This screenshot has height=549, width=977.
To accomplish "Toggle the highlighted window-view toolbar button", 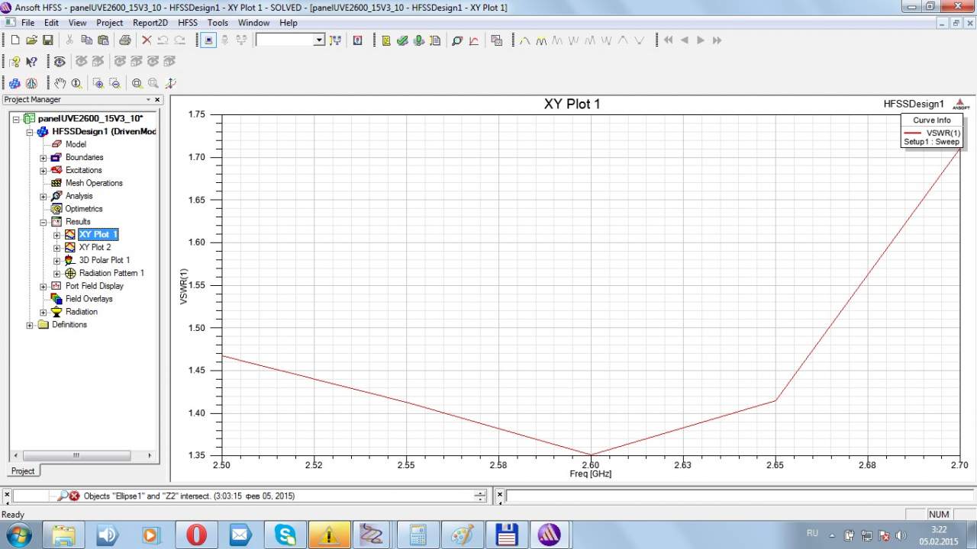I will tap(208, 40).
